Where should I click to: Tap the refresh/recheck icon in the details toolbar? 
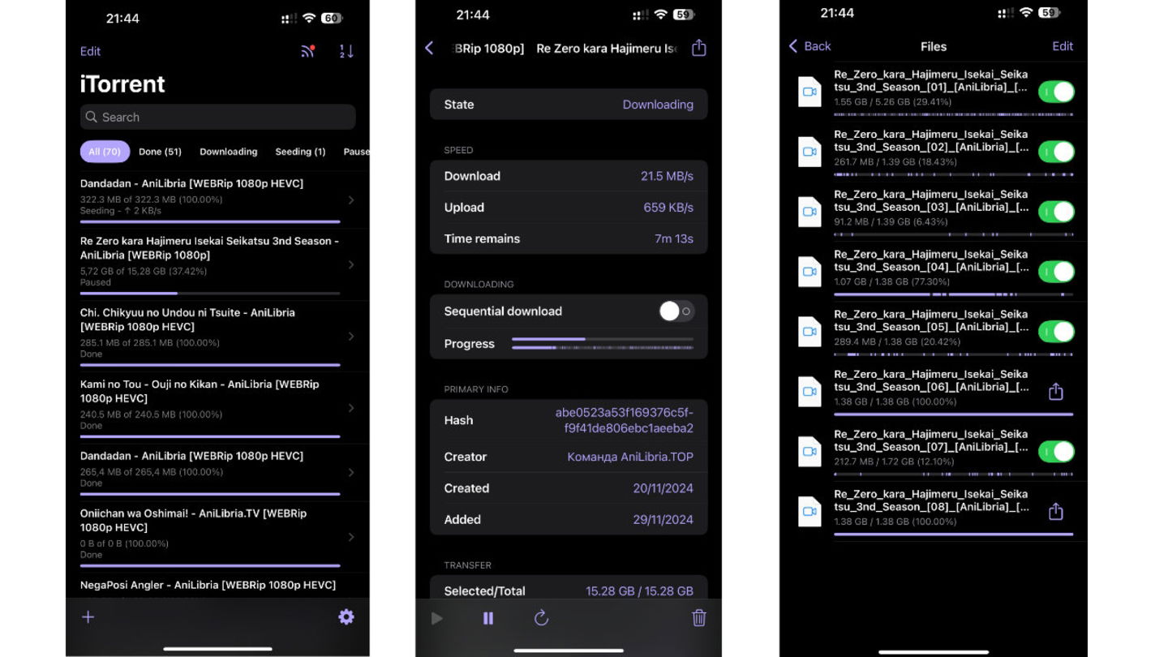tap(542, 618)
